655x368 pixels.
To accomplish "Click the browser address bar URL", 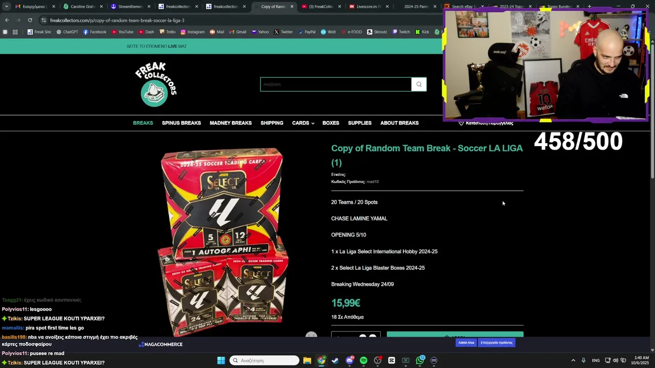I will point(117,20).
